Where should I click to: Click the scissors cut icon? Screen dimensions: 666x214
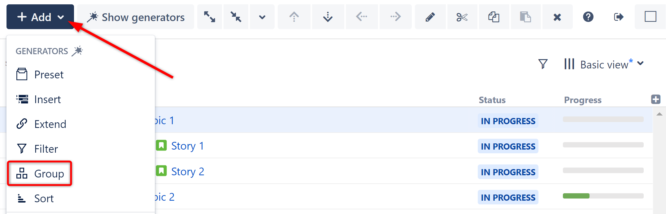[x=462, y=17]
